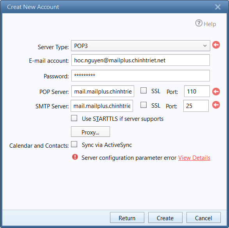Click the POP port field showing 110
This screenshot has width=229, height=228.
[x=197, y=91]
